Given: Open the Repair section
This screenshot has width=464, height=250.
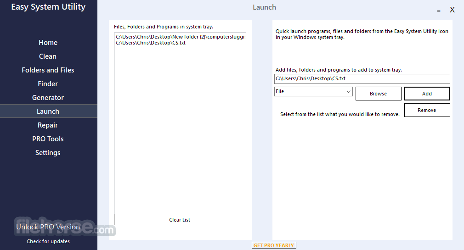Looking at the screenshot, I should [48, 125].
